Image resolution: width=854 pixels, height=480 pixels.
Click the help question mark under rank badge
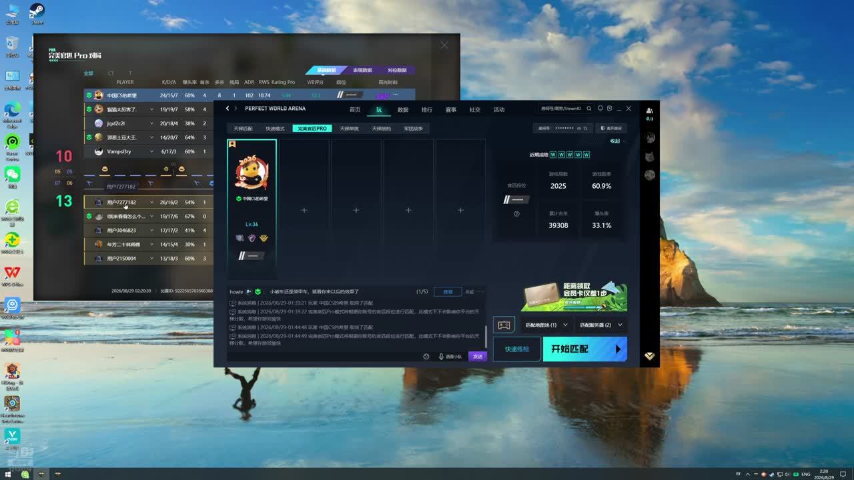(x=516, y=214)
